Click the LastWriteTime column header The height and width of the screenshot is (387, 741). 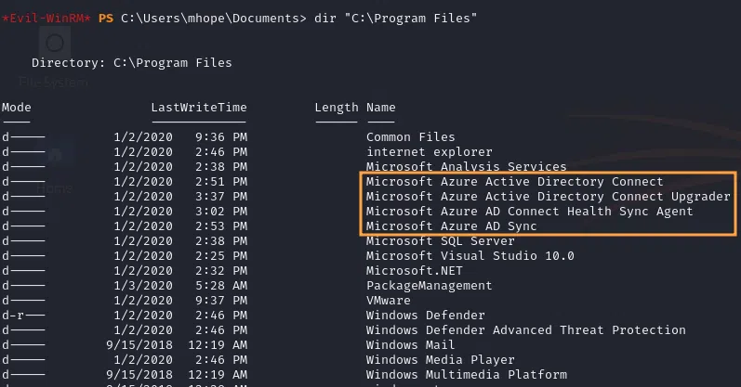pyautogui.click(x=199, y=108)
